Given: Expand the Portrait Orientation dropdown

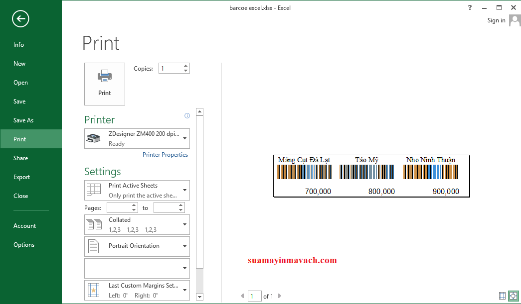Looking at the screenshot, I should [x=185, y=246].
